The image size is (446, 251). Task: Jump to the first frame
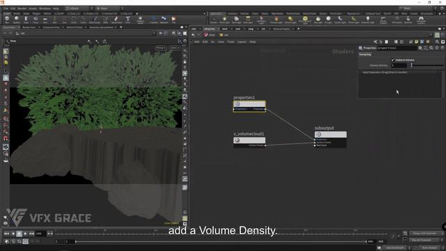click(6, 234)
